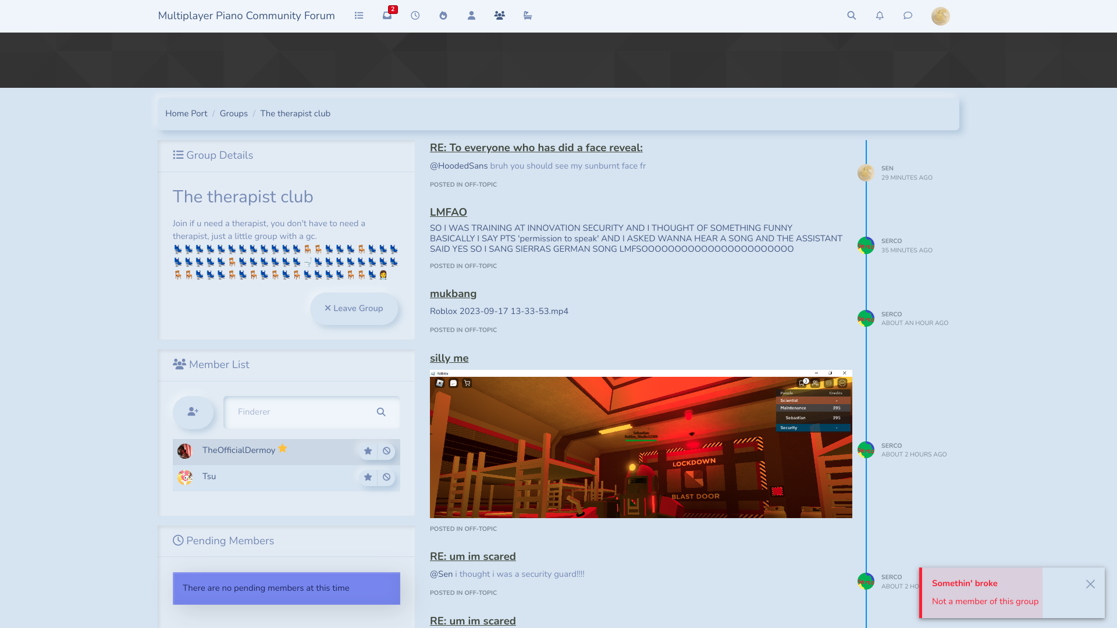Open the notifications bell

point(880,16)
